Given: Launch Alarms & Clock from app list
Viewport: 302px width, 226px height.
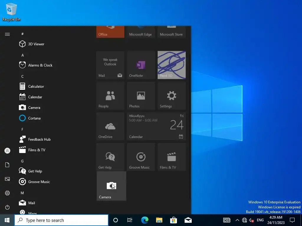Looking at the screenshot, I should coord(52,65).
